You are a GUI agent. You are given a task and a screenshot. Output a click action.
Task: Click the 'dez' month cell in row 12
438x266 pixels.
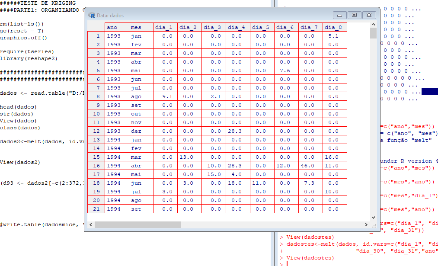141,131
